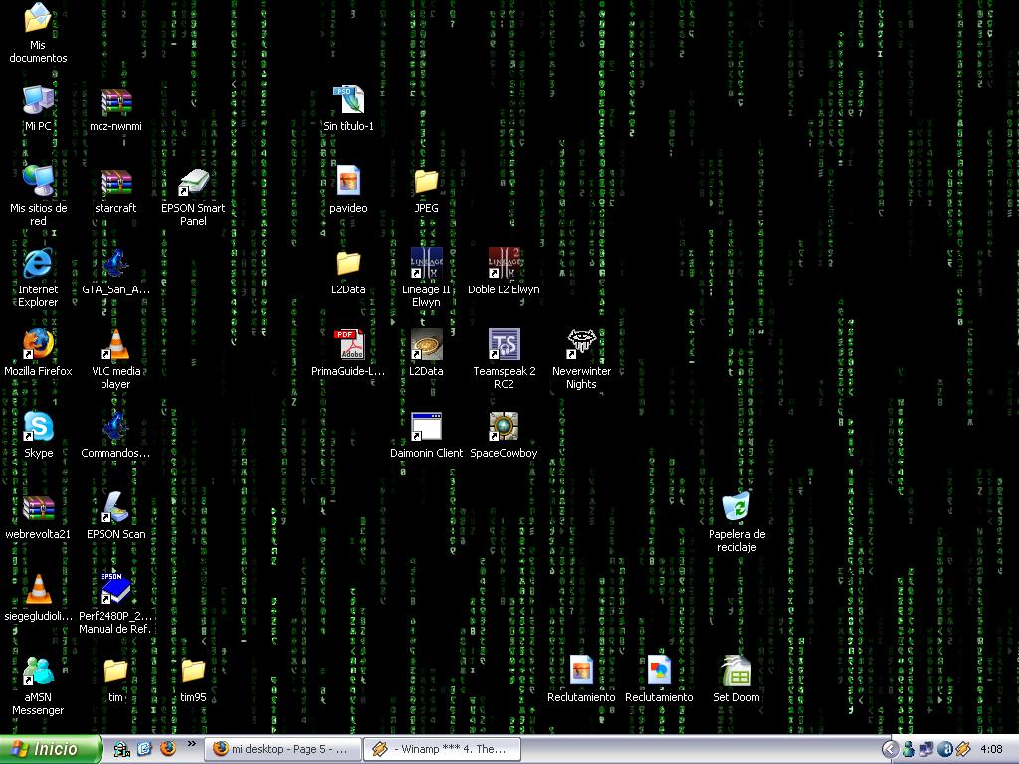The width and height of the screenshot is (1019, 764).
Task: Select the pavideo file icon
Action: coord(348,190)
